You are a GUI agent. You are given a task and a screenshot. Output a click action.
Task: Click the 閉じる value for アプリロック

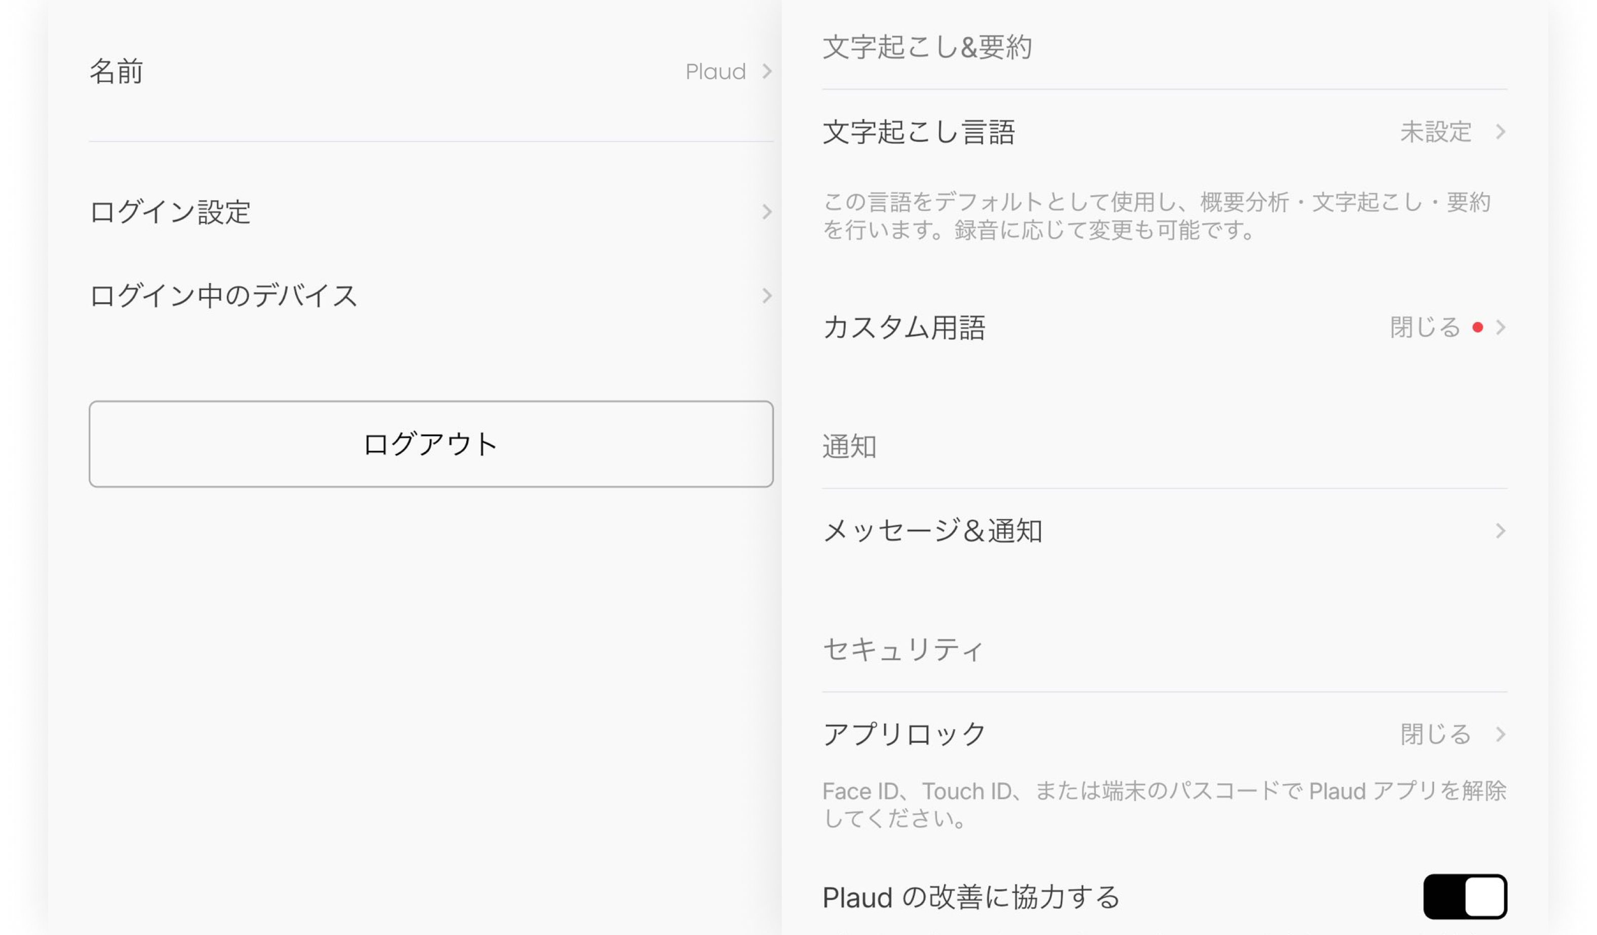pos(1435,734)
